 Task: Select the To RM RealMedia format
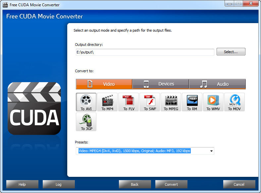(x=192, y=102)
